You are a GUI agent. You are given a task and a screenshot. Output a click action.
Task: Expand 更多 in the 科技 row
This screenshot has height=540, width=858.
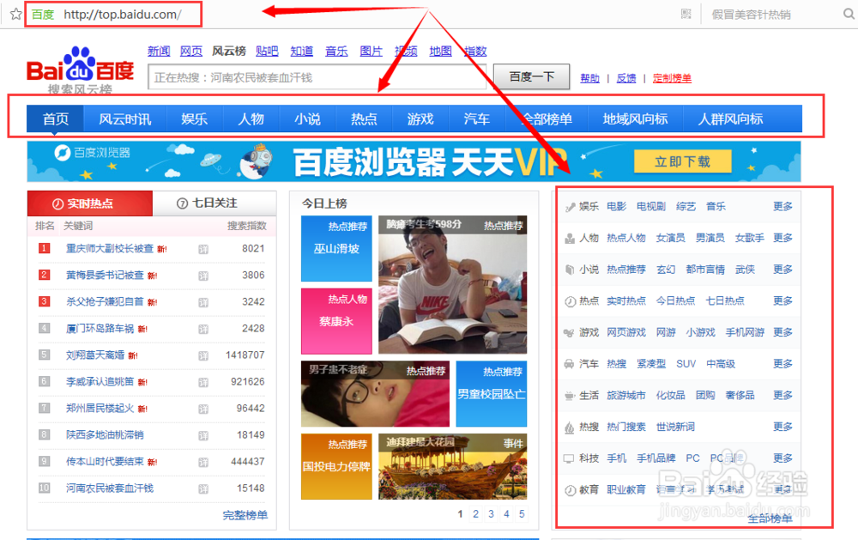(782, 458)
